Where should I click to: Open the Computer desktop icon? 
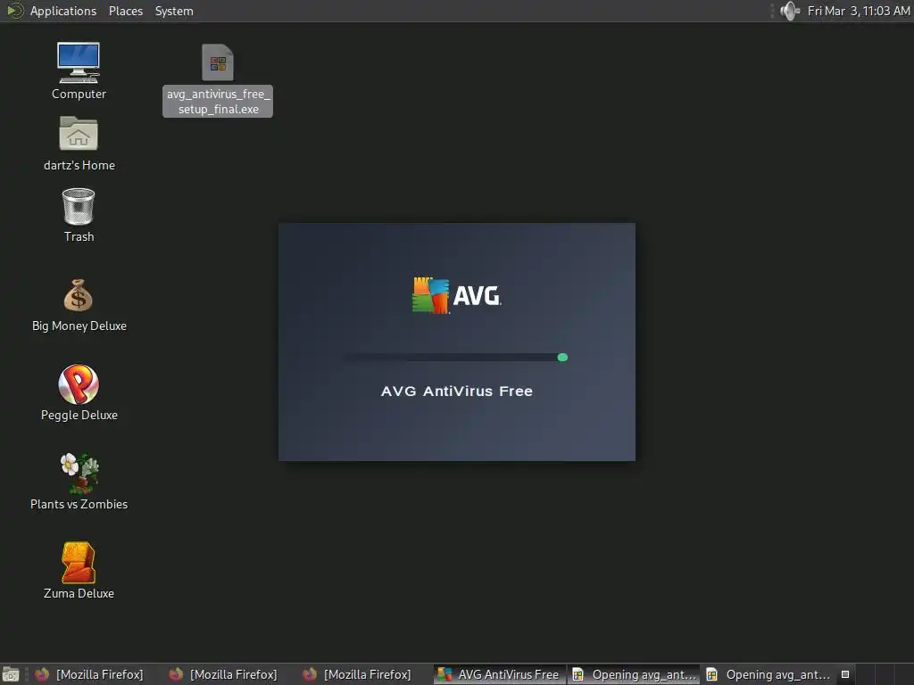pos(79,62)
